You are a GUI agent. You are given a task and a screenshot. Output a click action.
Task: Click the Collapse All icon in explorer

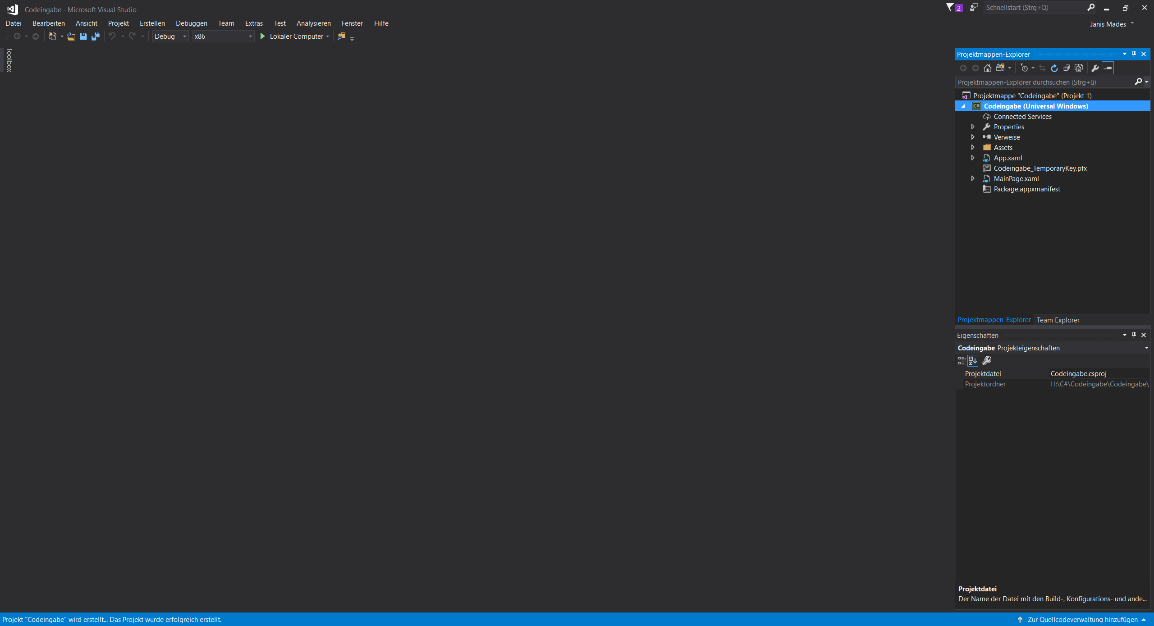[1067, 68]
